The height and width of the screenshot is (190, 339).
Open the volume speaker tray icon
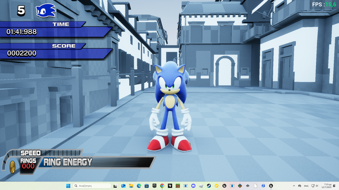click(317, 186)
